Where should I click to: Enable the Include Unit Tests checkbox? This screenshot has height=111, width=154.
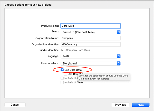click(62, 78)
